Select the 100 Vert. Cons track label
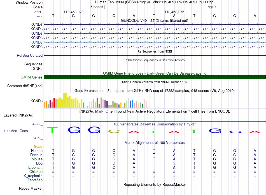The height and width of the screenshot is (195, 266). point(16,131)
